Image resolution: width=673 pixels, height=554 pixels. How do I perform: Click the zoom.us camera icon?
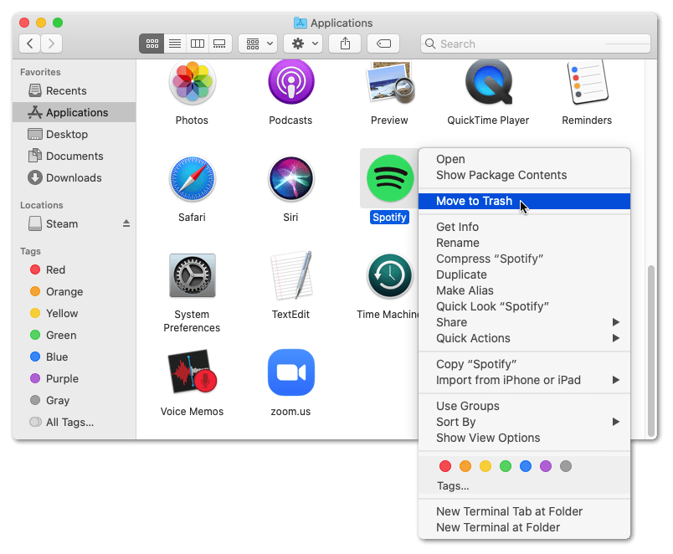pyautogui.click(x=291, y=372)
